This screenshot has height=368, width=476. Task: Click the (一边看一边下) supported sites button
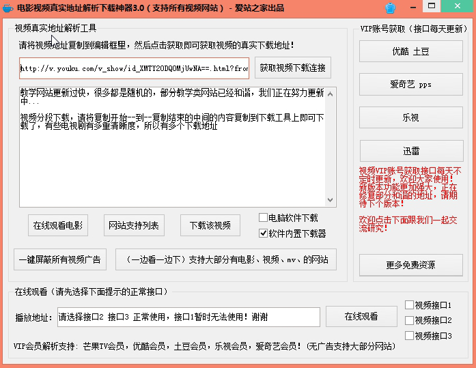(226, 259)
